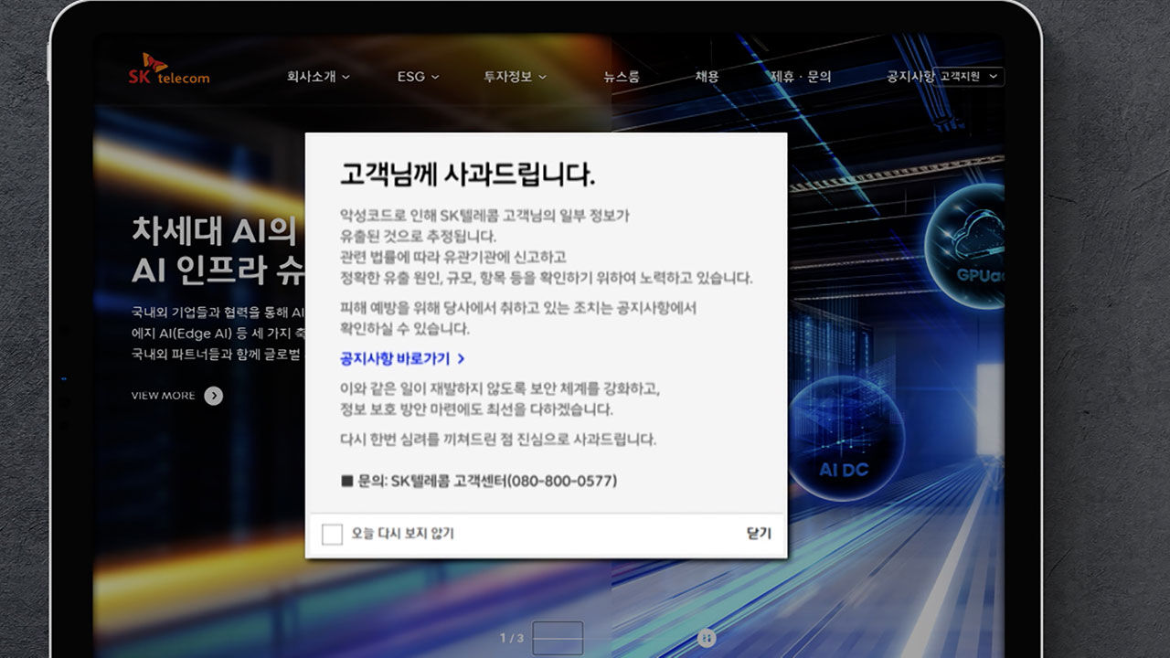Click the 고객님께 사과드립니다. heading
The width and height of the screenshot is (1170, 658).
(x=467, y=173)
